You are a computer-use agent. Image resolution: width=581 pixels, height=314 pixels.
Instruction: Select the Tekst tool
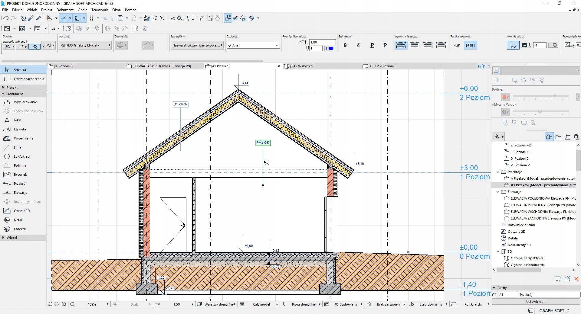[18, 120]
